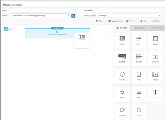The width and height of the screenshot is (165, 120).
Task: Pick the Image content block
Action: click(155, 41)
